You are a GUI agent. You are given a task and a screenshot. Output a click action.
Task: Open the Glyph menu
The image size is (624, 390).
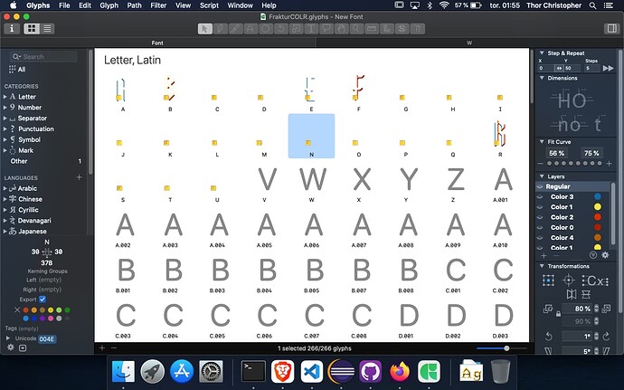(109, 5)
